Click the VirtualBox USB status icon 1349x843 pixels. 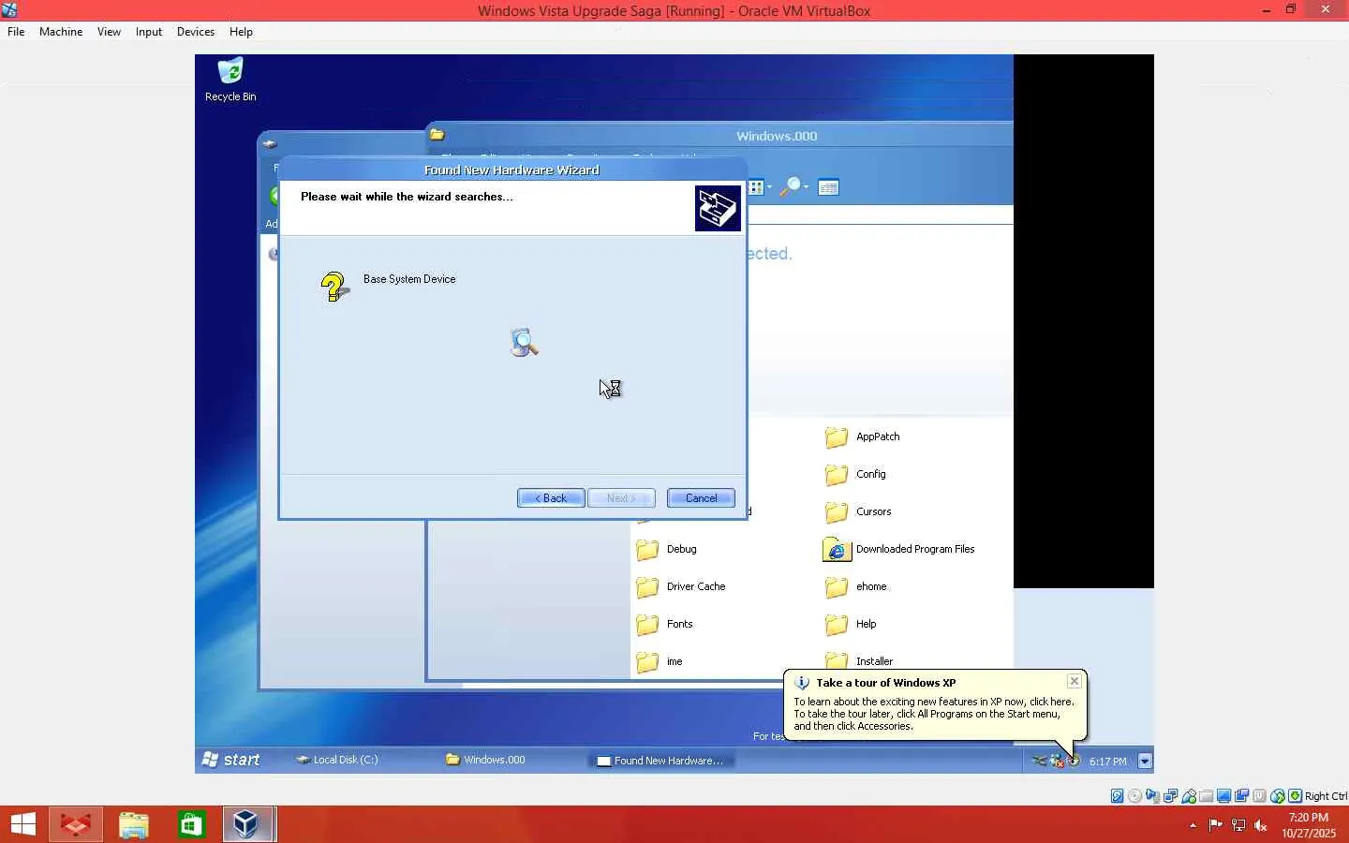click(1189, 796)
